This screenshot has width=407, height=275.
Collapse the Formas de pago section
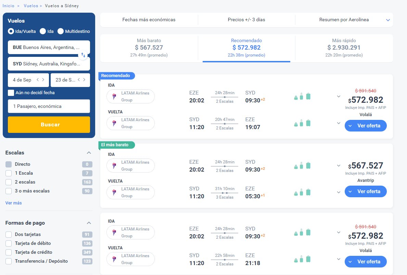pyautogui.click(x=89, y=223)
